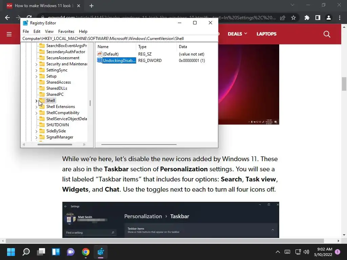Select the SharedAccess key
The height and width of the screenshot is (260, 347).
pos(58,82)
